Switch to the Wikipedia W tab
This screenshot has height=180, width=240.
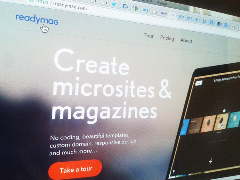click(x=233, y=27)
